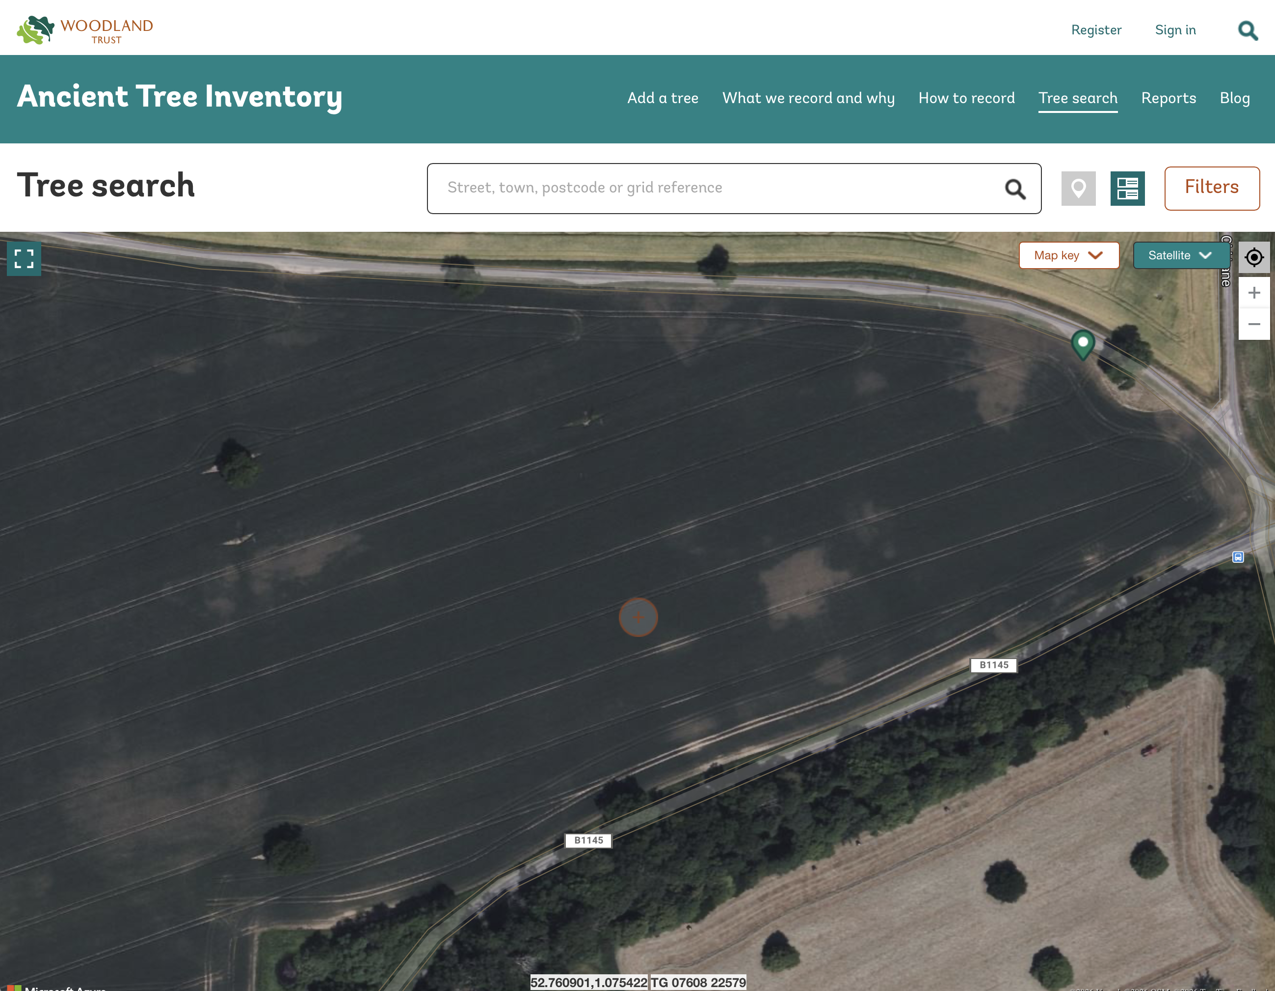The image size is (1275, 991).
Task: Open the Blog page
Action: coord(1235,98)
